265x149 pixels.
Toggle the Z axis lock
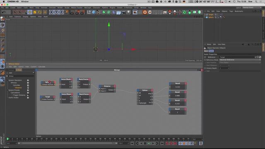point(61,12)
